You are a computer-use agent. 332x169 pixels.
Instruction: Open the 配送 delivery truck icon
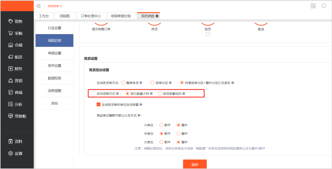tap(10, 57)
